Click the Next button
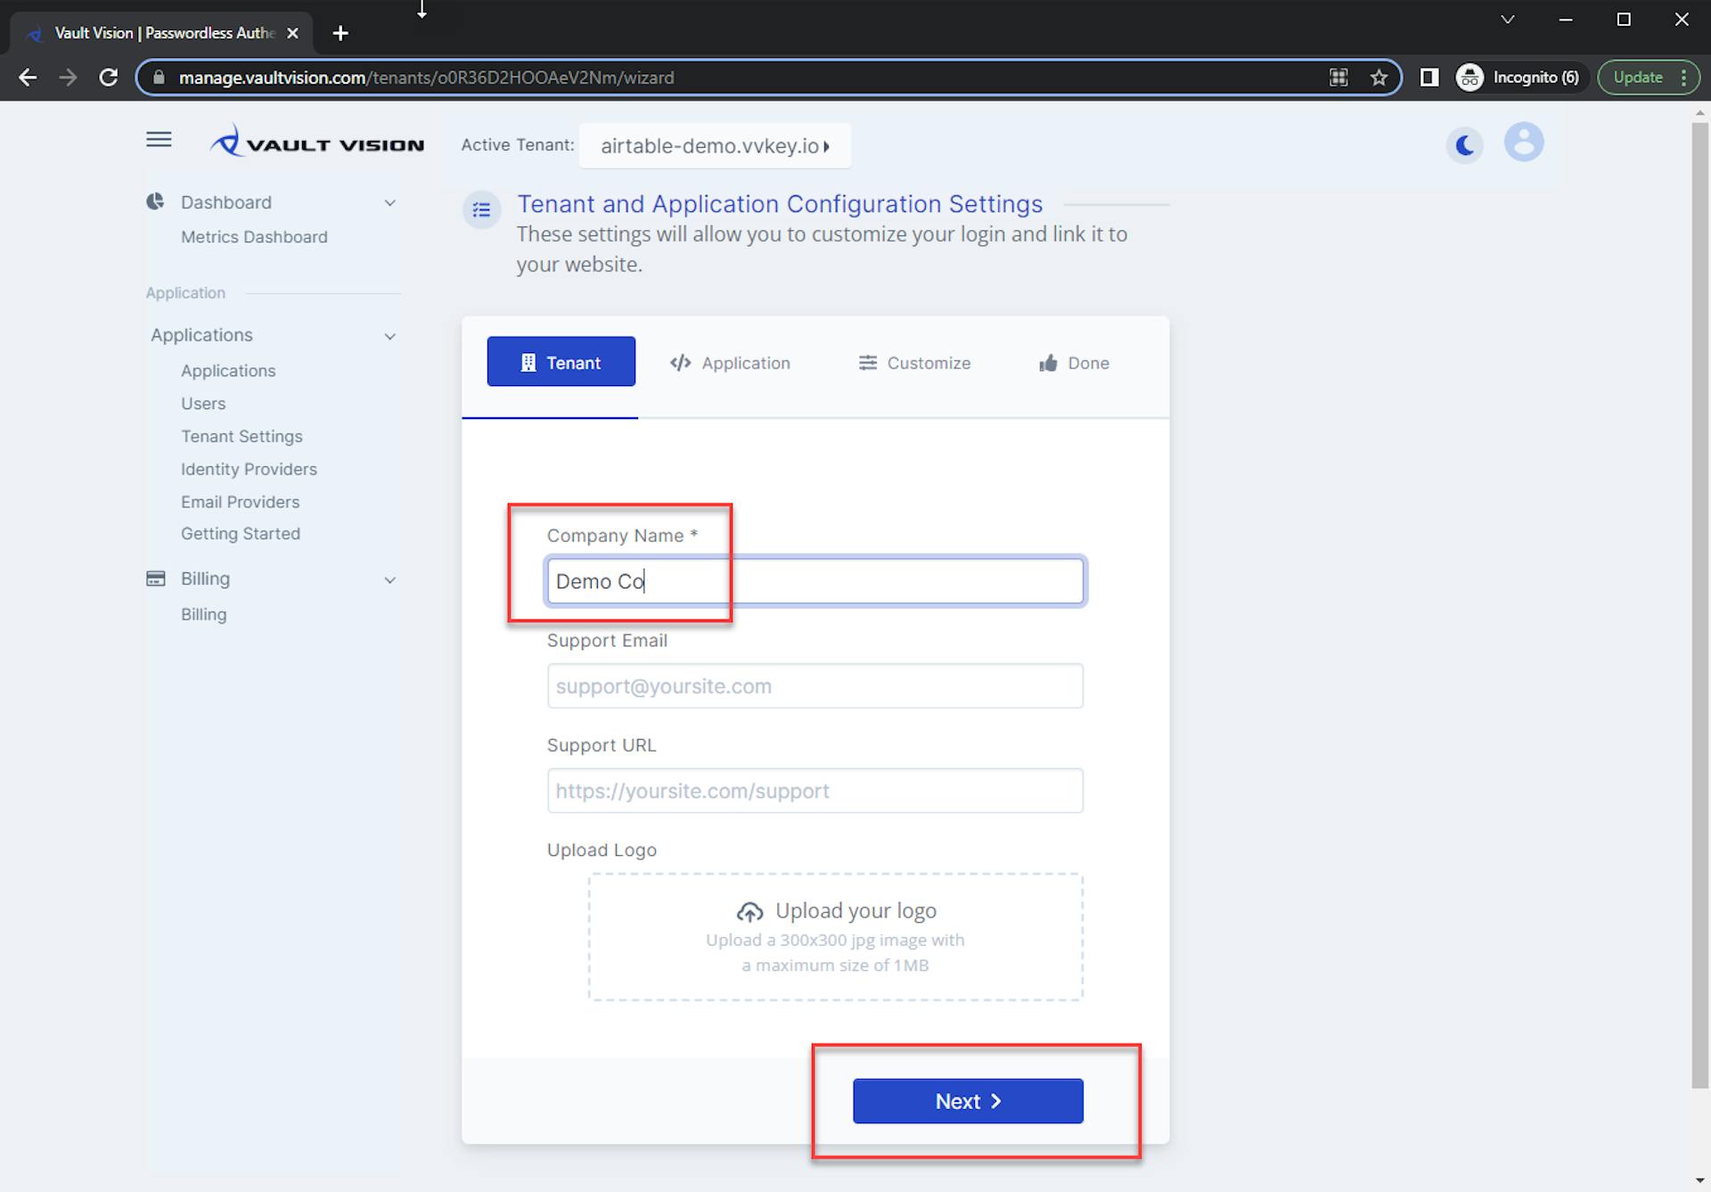 [x=967, y=1100]
